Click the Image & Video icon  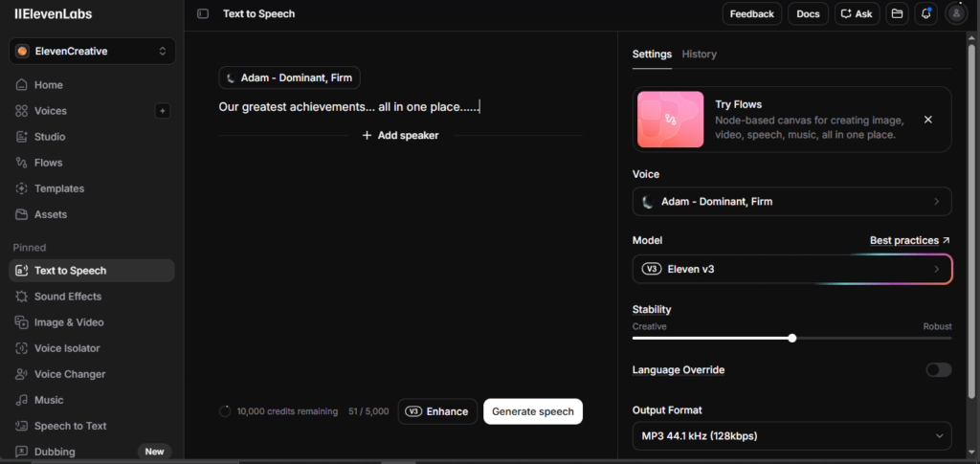(22, 322)
